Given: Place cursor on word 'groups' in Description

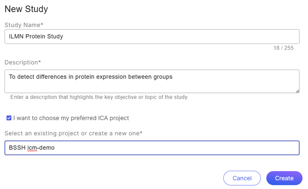Looking at the screenshot, I should tap(163, 77).
